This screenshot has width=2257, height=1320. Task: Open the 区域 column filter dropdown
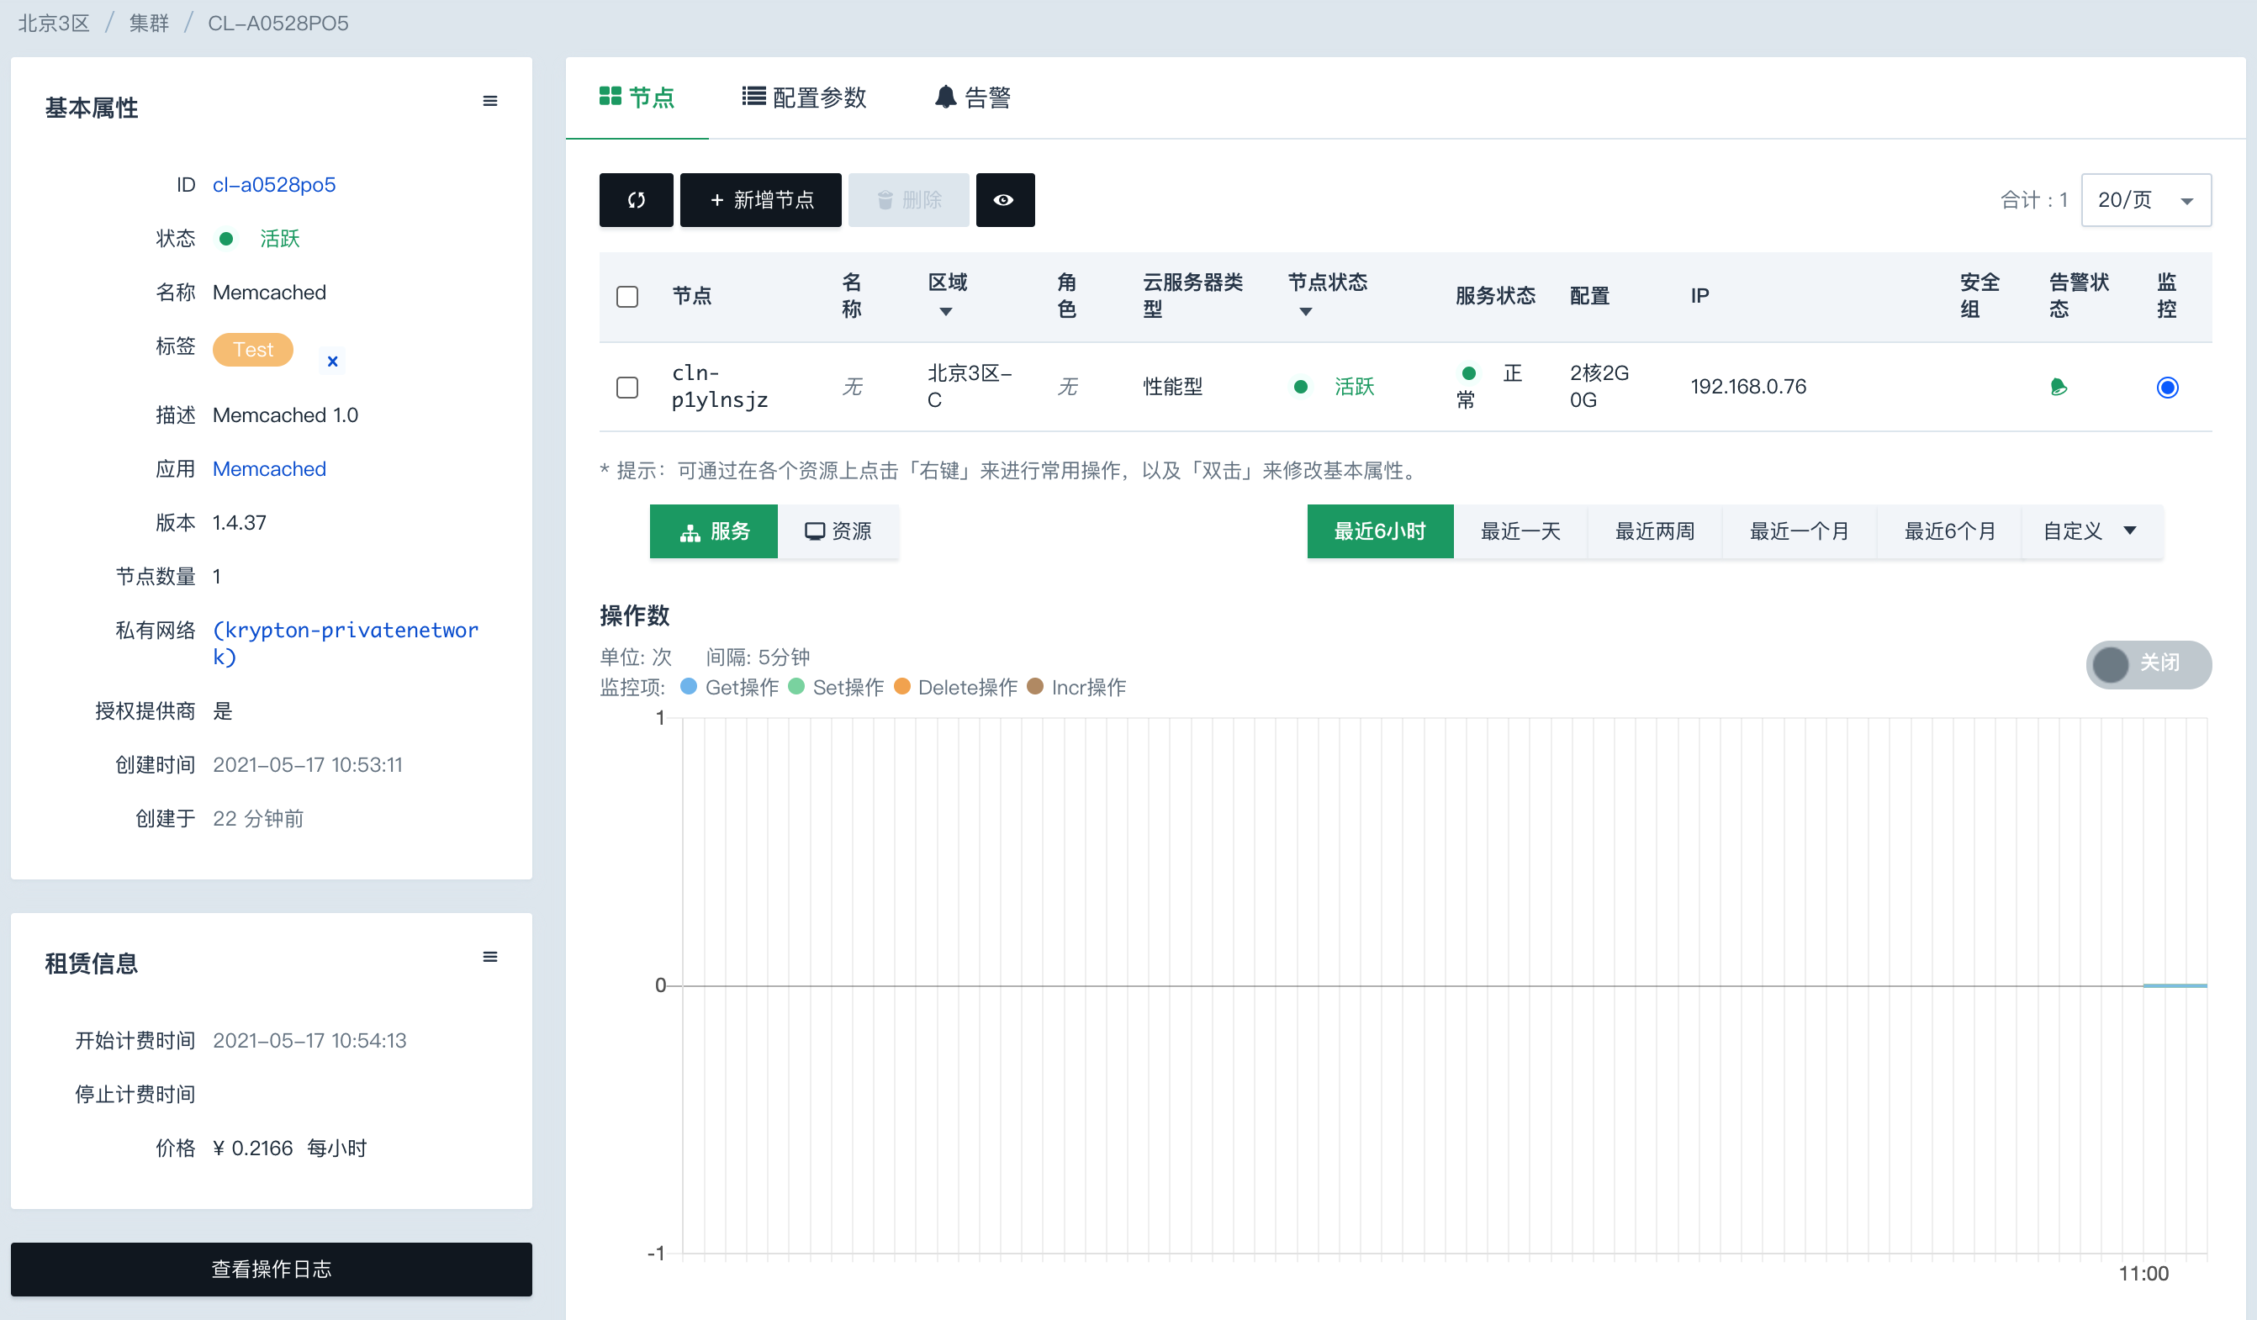click(946, 312)
